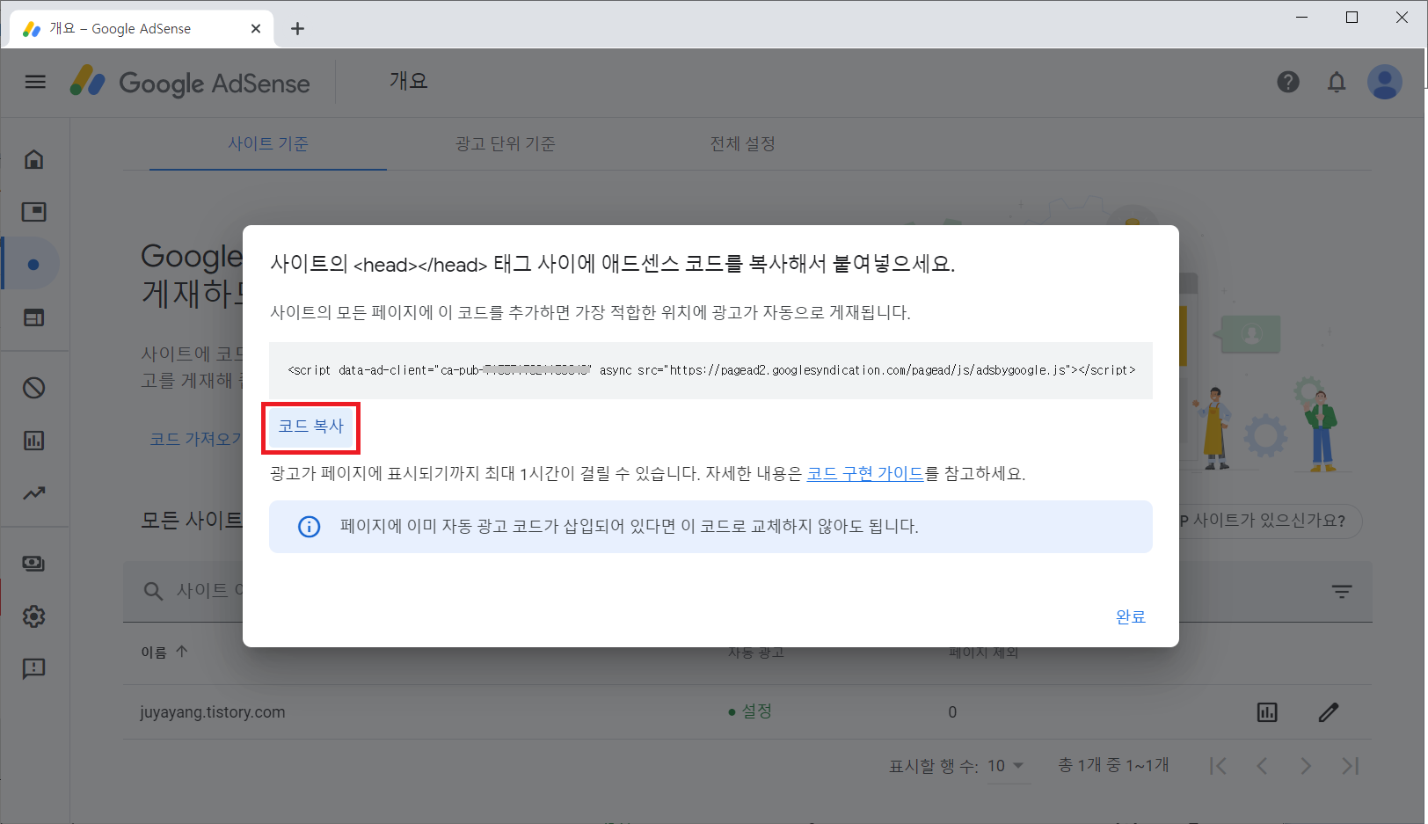This screenshot has width=1428, height=824.
Task: Close the Google AdSense browser tab
Action: coord(256,28)
